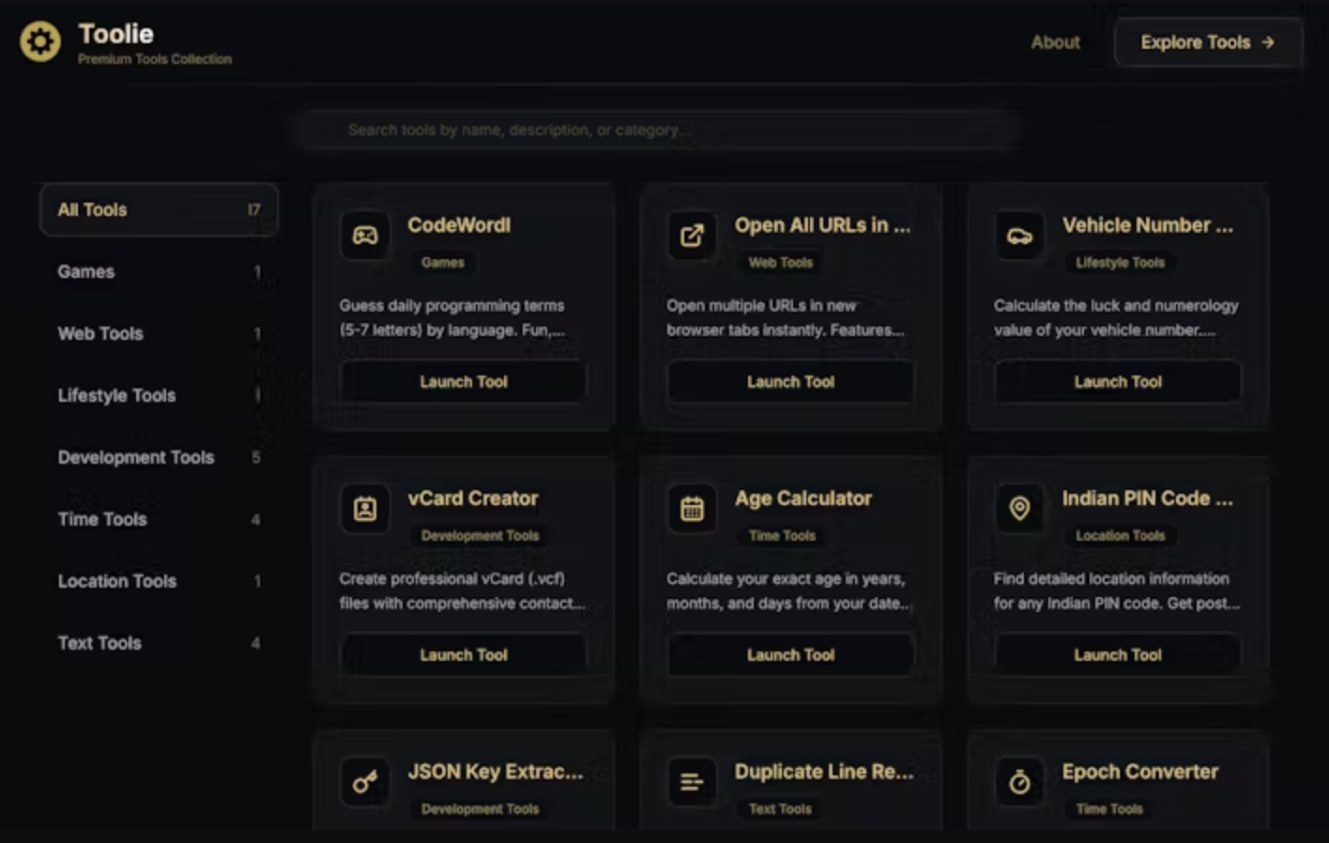Click the CodeWordl game controller icon
The width and height of the screenshot is (1329, 843).
pyautogui.click(x=365, y=235)
